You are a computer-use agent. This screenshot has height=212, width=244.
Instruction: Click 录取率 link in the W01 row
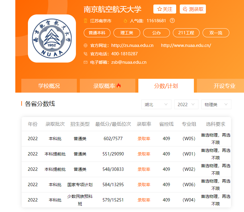pos(144,154)
